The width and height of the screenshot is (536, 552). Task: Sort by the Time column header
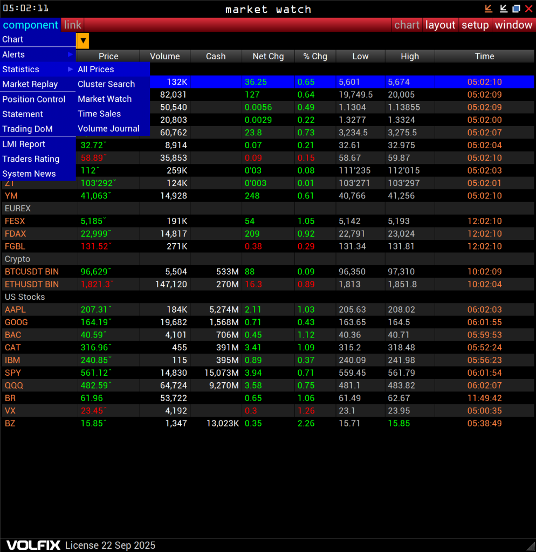[x=485, y=56]
